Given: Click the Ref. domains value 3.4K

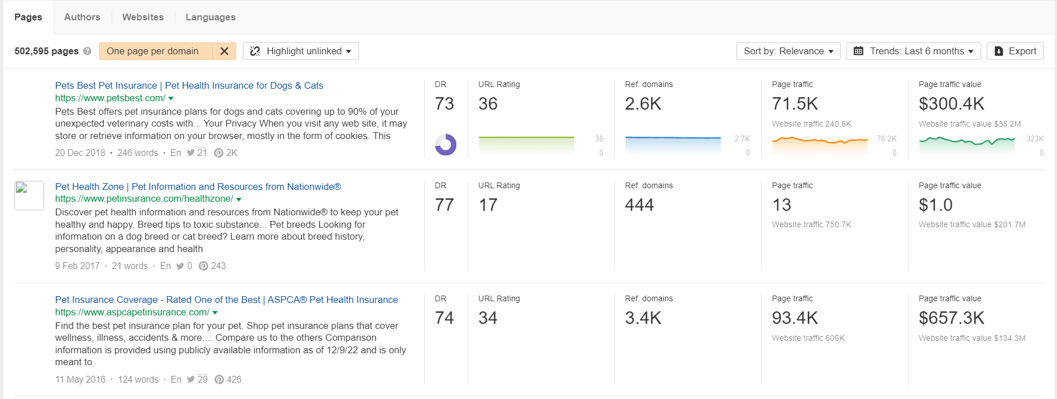Looking at the screenshot, I should point(643,318).
